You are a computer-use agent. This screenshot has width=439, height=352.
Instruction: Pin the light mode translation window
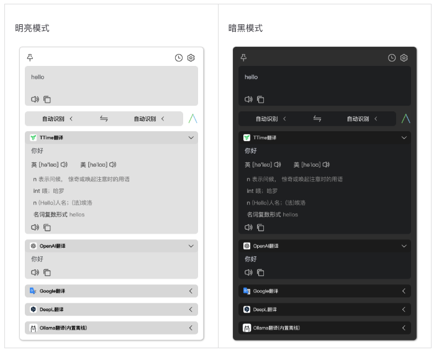click(30, 57)
